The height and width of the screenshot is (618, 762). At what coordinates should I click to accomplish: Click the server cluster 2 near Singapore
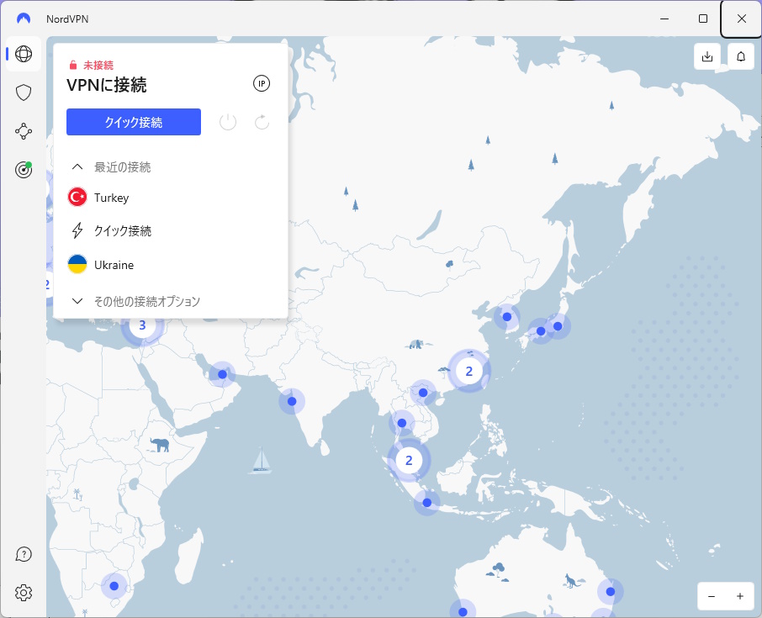point(409,460)
